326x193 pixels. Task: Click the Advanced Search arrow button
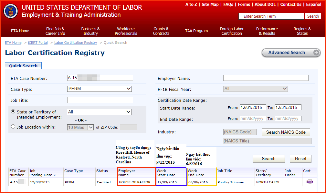tap(316, 53)
